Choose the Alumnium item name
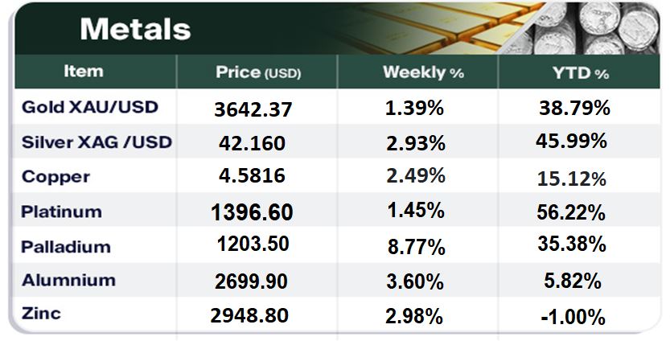 (68, 281)
